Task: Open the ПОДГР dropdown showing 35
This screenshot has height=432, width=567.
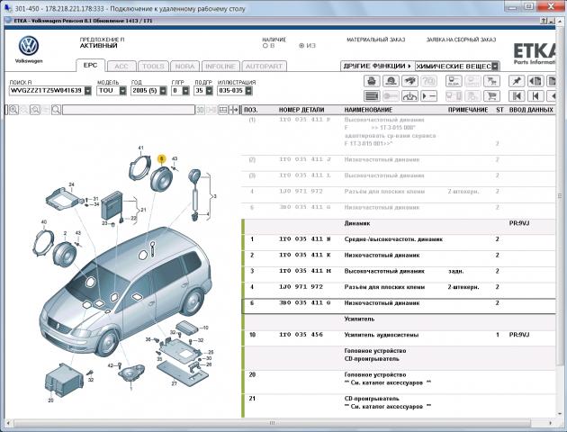Action: tap(209, 91)
